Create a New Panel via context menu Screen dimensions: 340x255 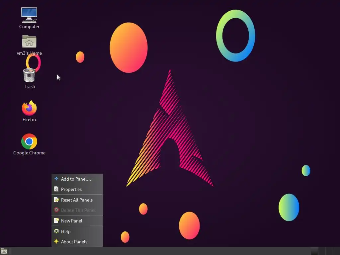point(77,221)
